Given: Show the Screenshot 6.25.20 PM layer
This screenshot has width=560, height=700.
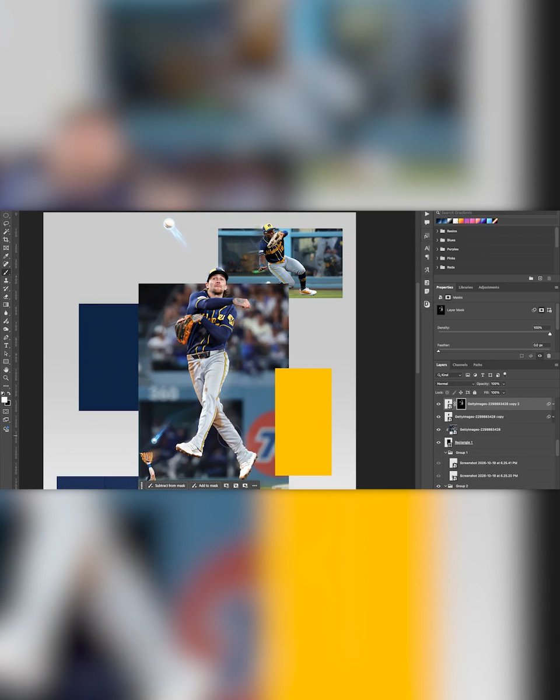Looking at the screenshot, I should 439,475.
